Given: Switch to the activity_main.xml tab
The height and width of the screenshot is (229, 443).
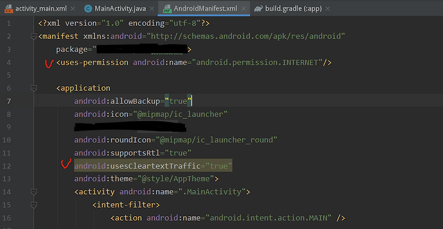Looking at the screenshot, I should tap(41, 8).
